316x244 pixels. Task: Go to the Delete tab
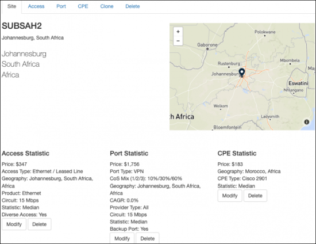(x=133, y=6)
